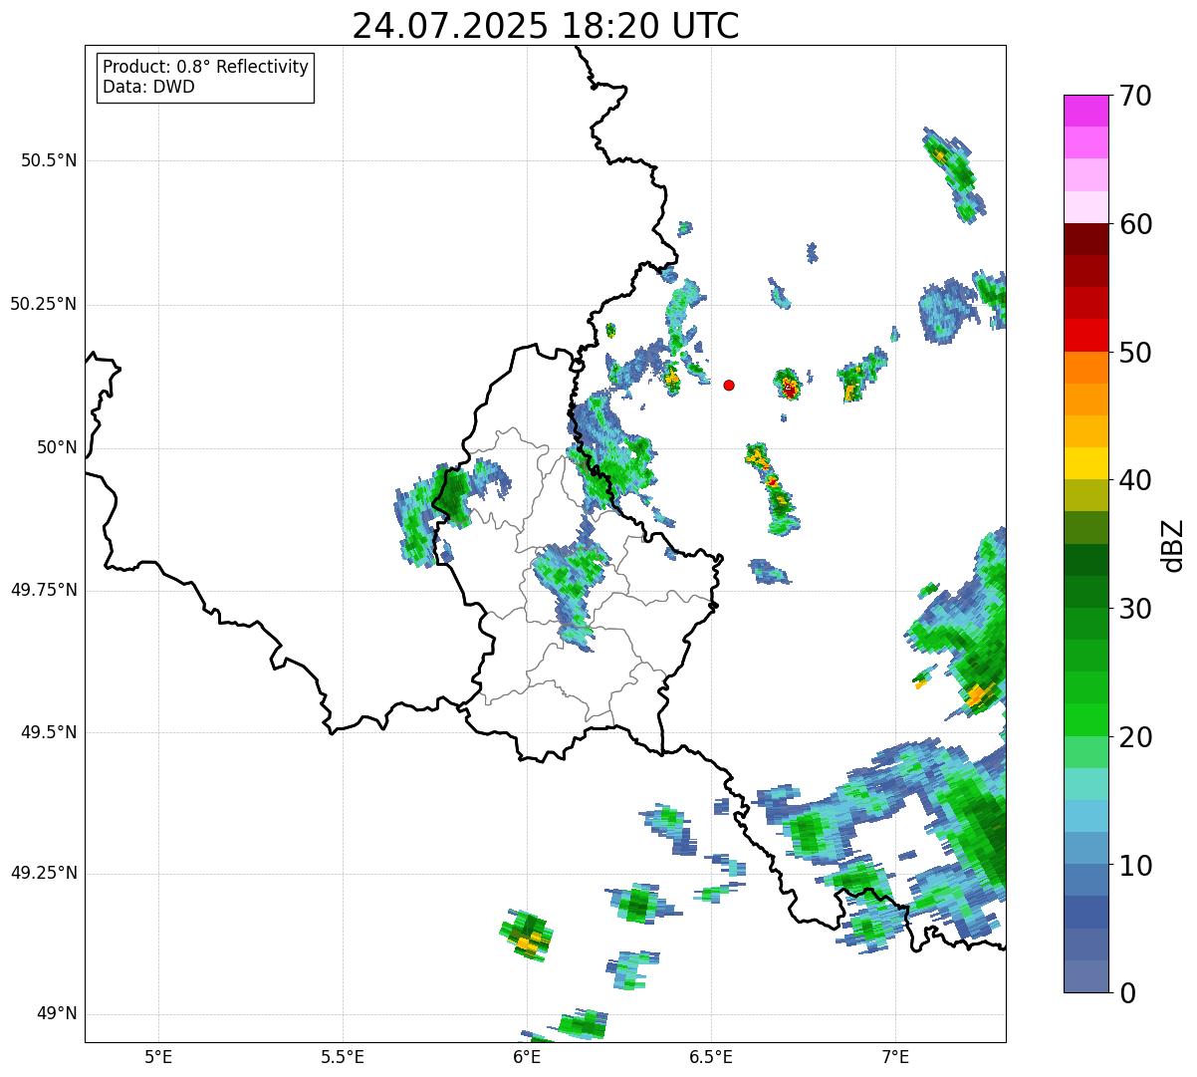Click the "49°N" latitude label
The width and height of the screenshot is (1197, 1077).
[57, 1013]
